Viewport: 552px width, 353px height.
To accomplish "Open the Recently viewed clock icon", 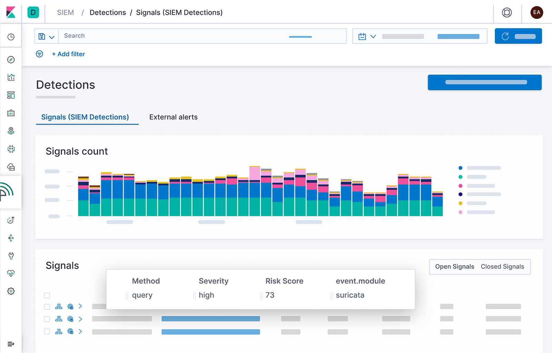I will (11, 37).
